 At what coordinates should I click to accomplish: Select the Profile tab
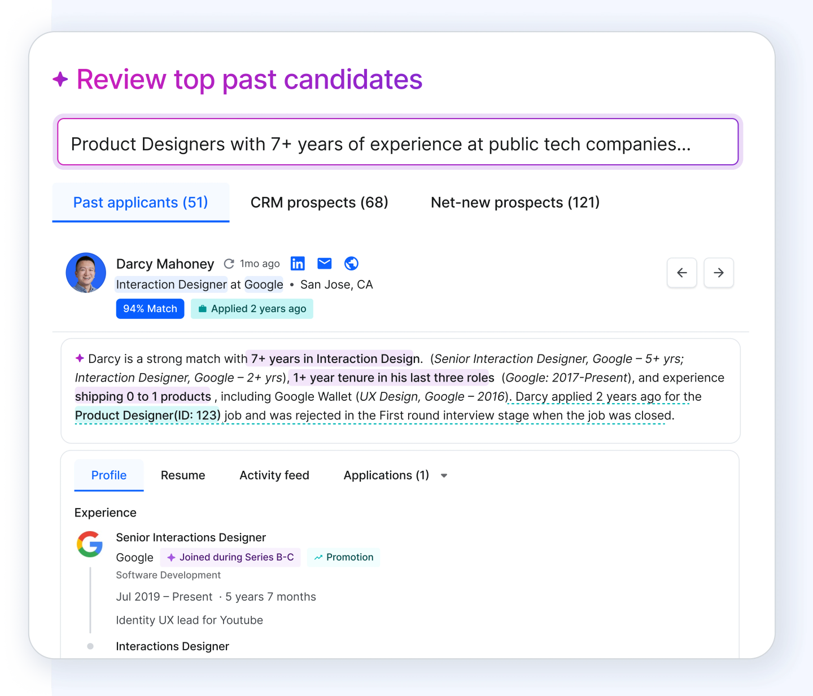109,475
